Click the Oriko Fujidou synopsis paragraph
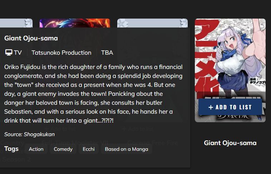271x174 pixels. tap(94, 94)
